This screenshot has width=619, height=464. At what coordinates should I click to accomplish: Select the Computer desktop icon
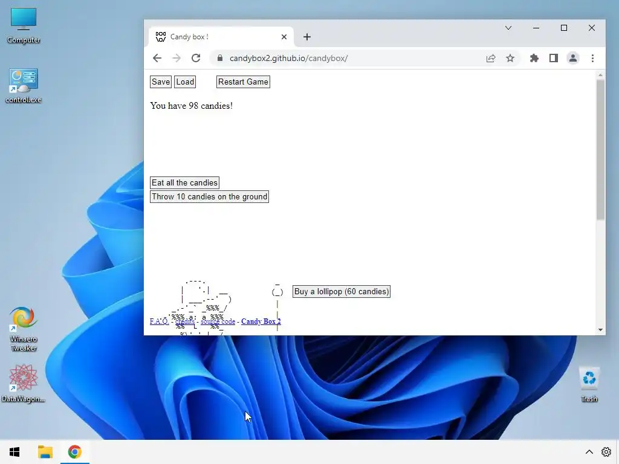tap(24, 25)
